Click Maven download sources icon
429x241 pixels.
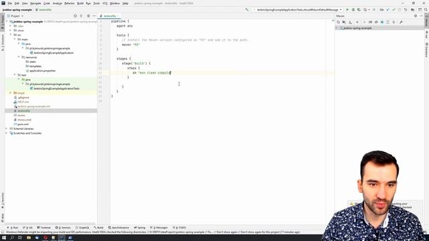[350, 22]
